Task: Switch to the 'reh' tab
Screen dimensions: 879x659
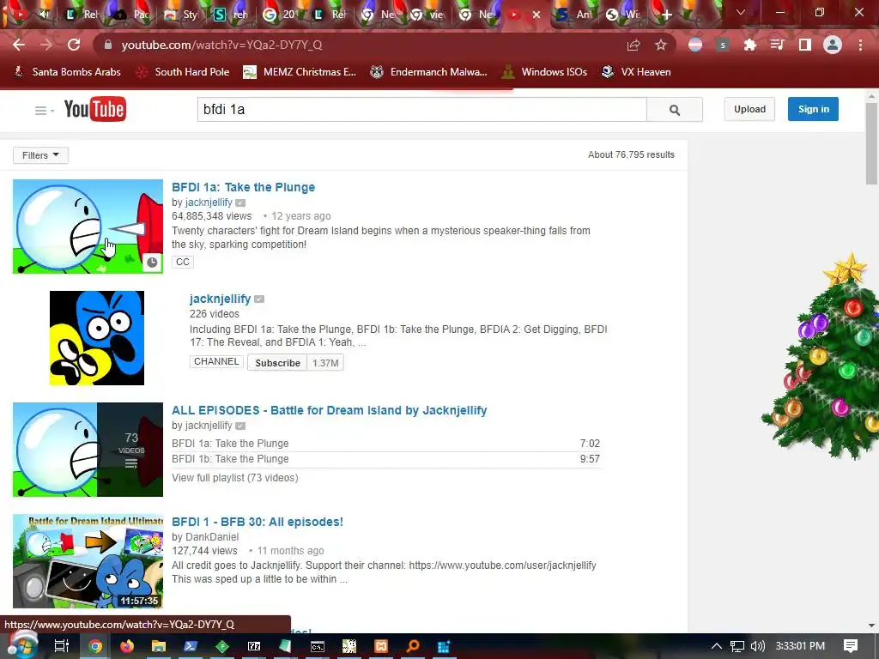Action: click(x=230, y=15)
